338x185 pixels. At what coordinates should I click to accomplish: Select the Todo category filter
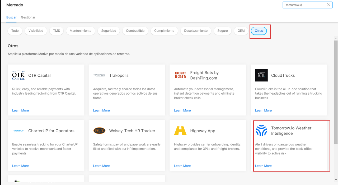tap(15, 31)
